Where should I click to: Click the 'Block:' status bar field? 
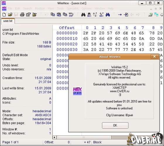(98, 142)
